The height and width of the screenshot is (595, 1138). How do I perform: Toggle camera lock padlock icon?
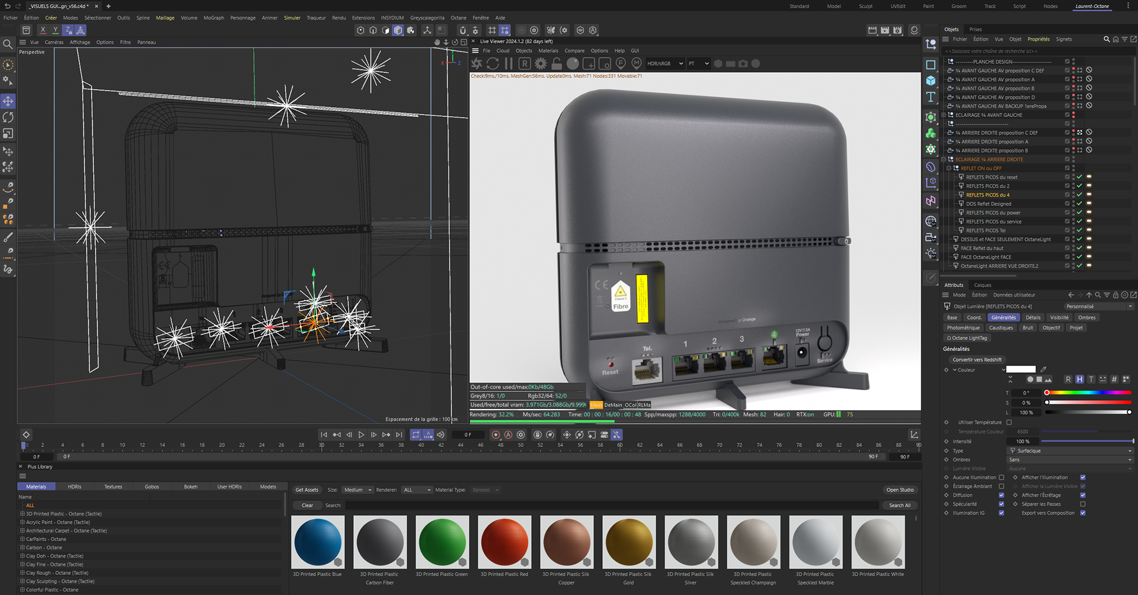coord(557,63)
